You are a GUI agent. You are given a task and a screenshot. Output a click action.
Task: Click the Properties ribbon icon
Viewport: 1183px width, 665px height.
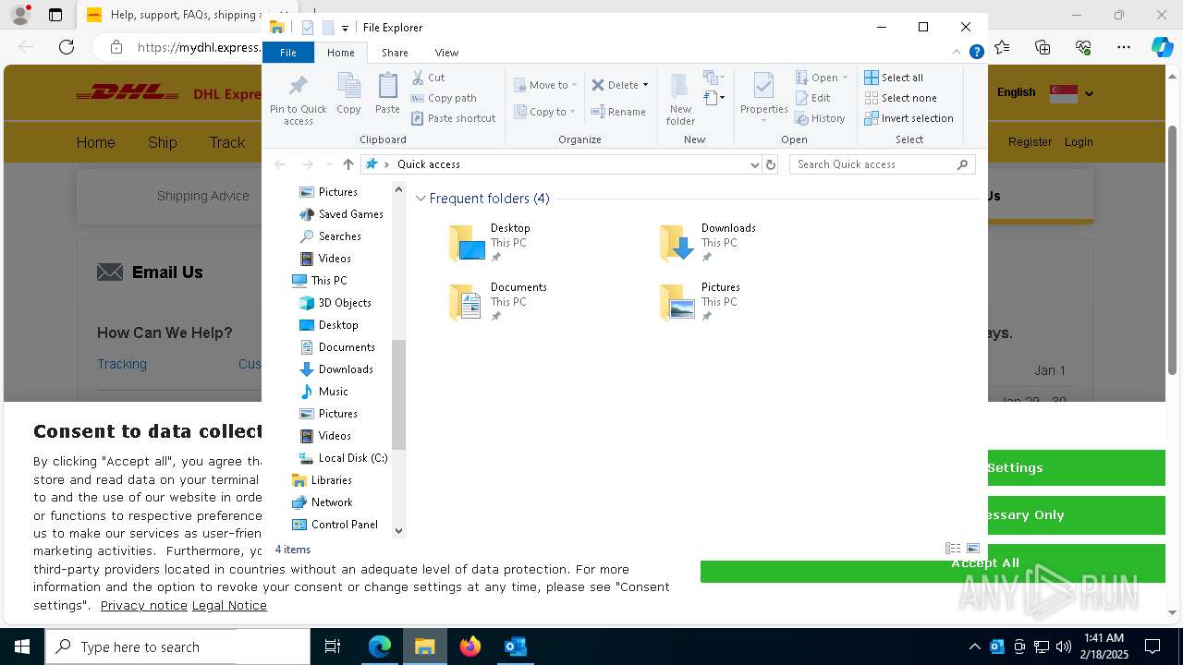tap(763, 100)
